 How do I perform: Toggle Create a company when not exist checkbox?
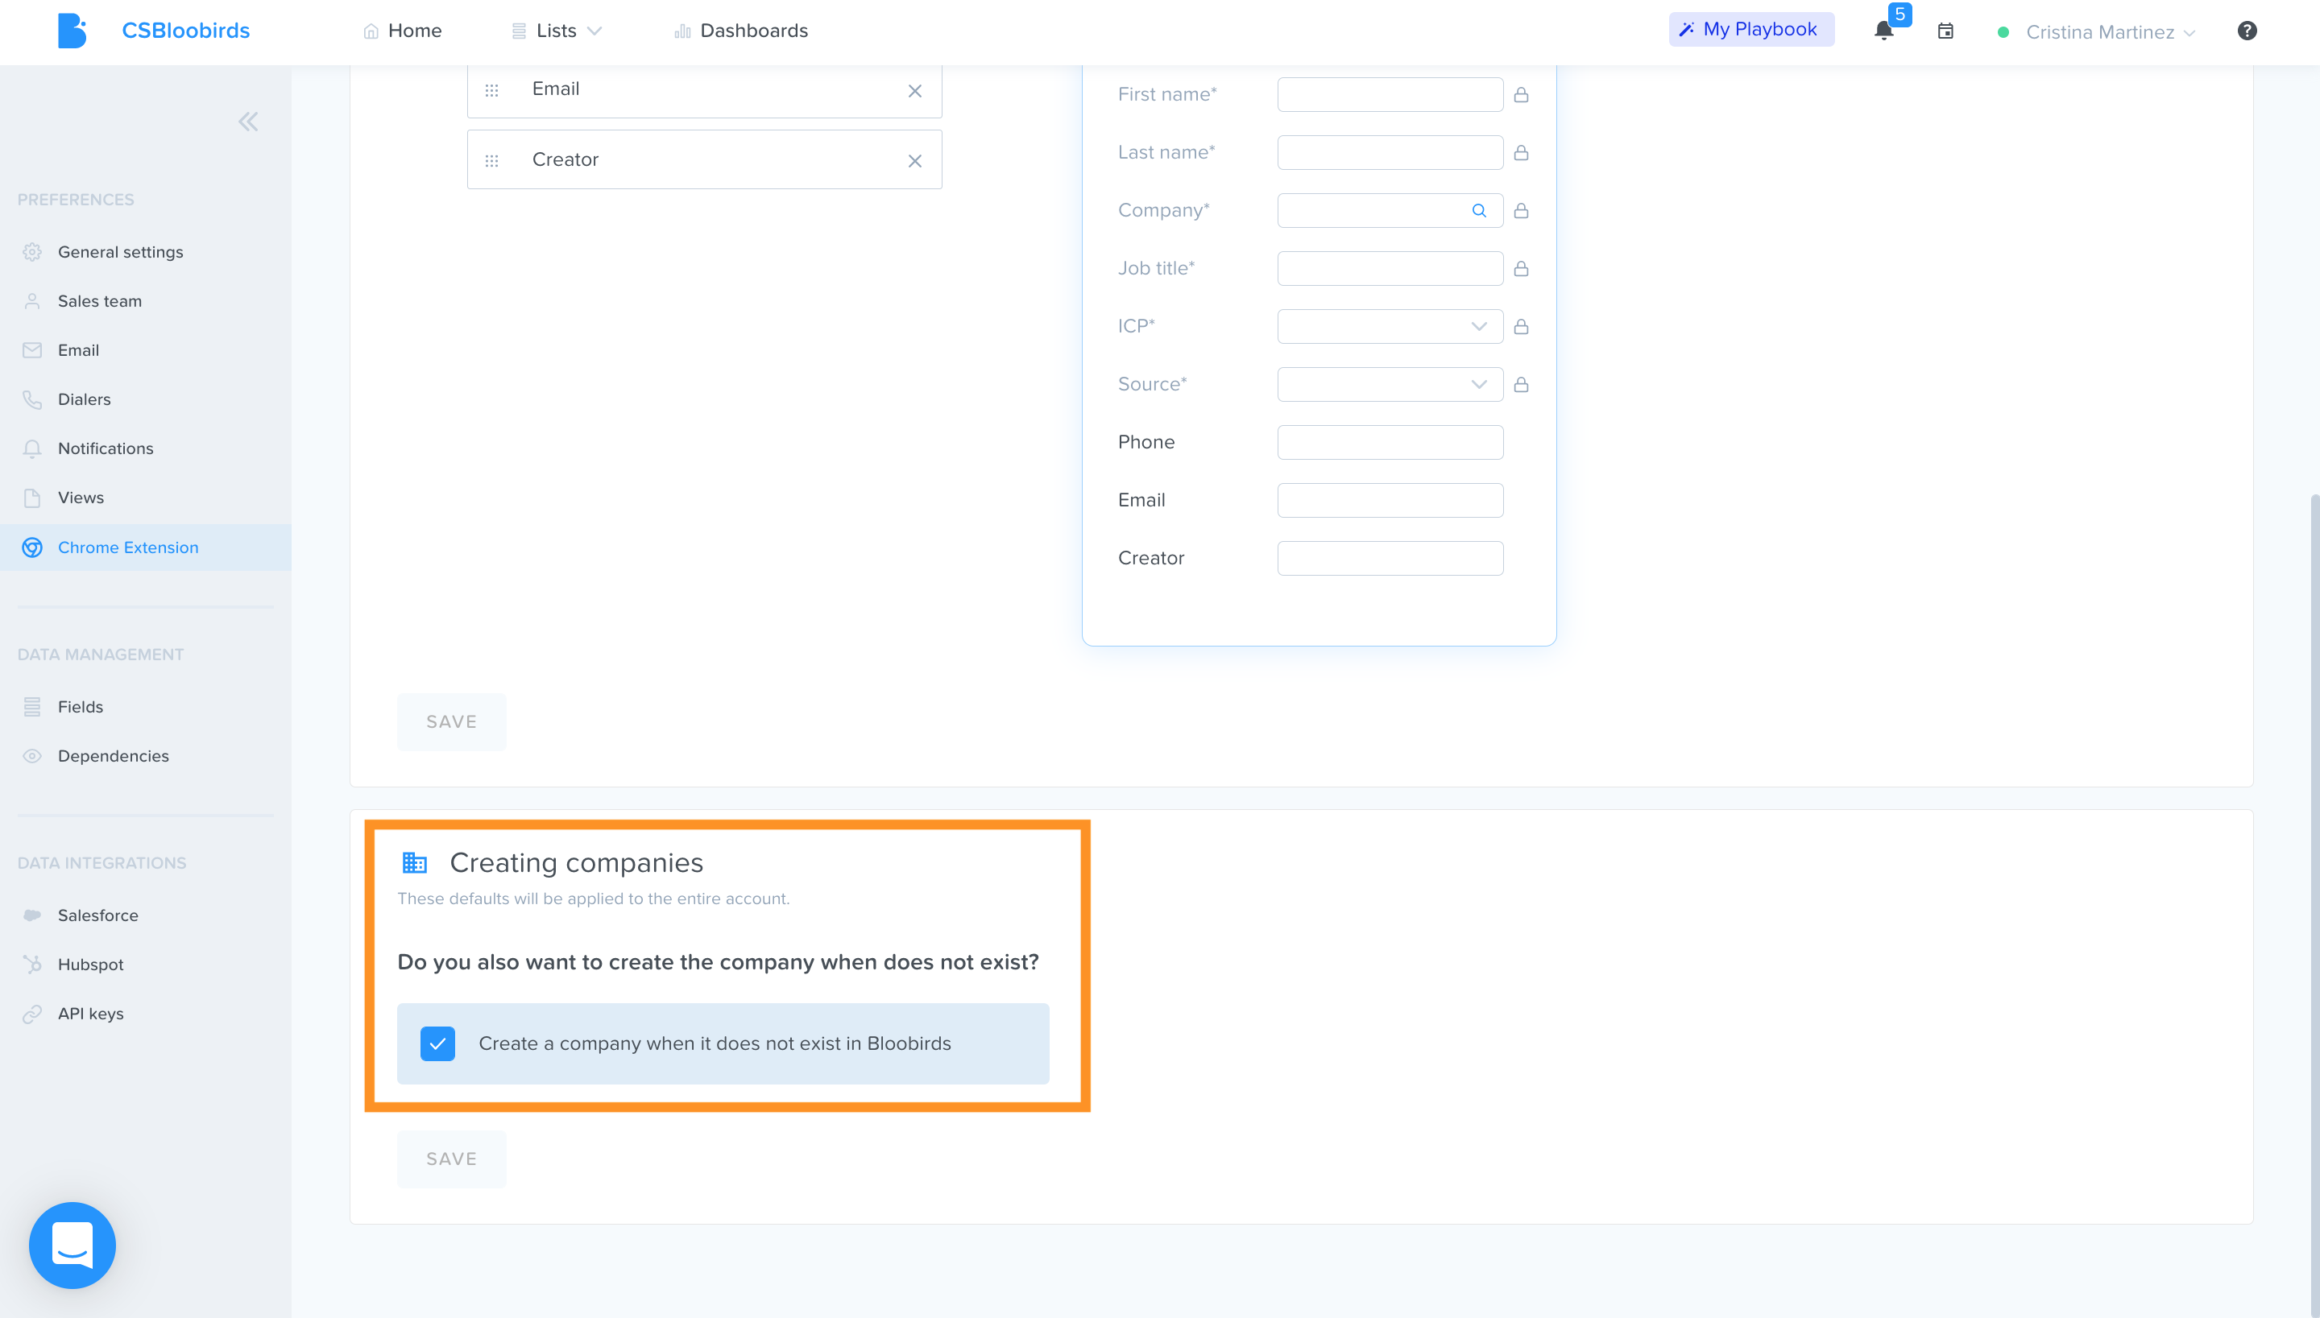[x=437, y=1043]
